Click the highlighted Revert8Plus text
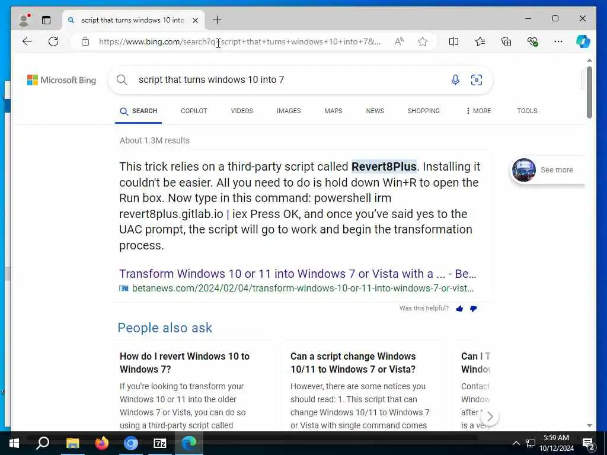 [x=384, y=166]
